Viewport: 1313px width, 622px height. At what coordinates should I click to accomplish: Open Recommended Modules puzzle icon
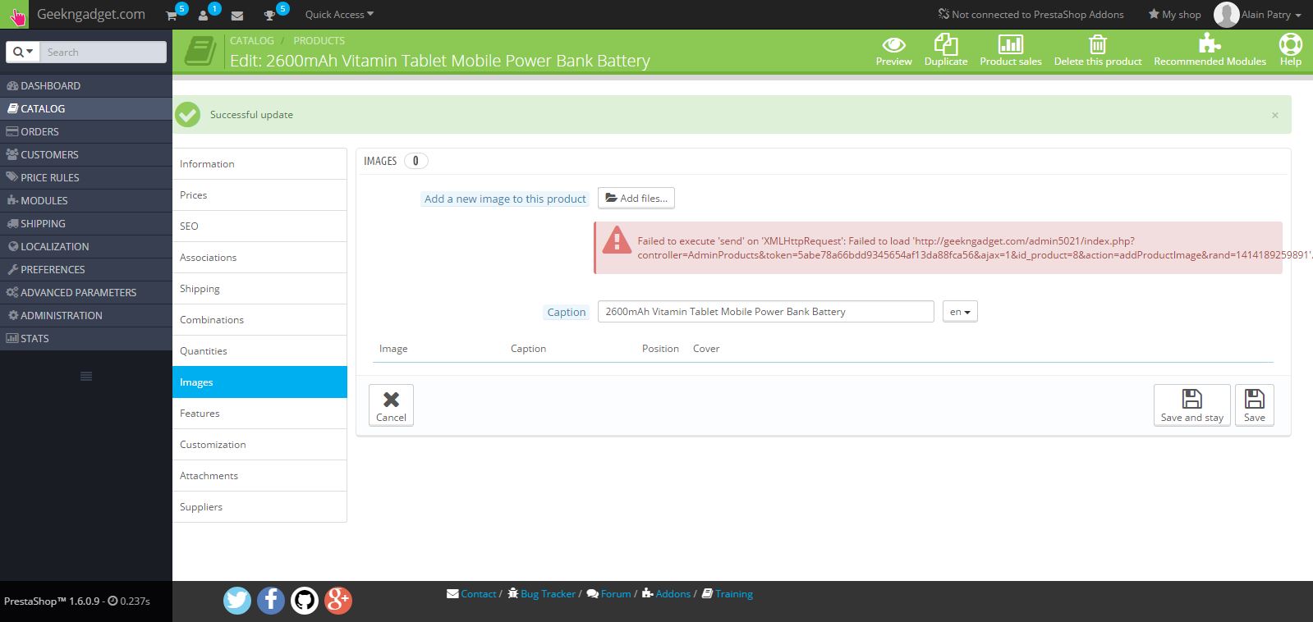click(1210, 43)
